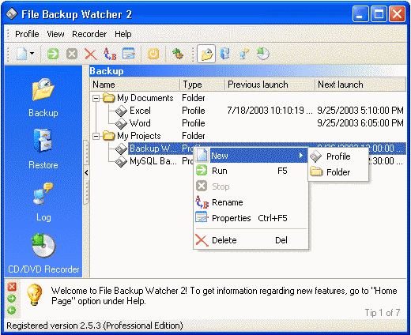Select CD/DVD Recorder in the sidebar
This screenshot has width=411, height=335.
coord(43,254)
